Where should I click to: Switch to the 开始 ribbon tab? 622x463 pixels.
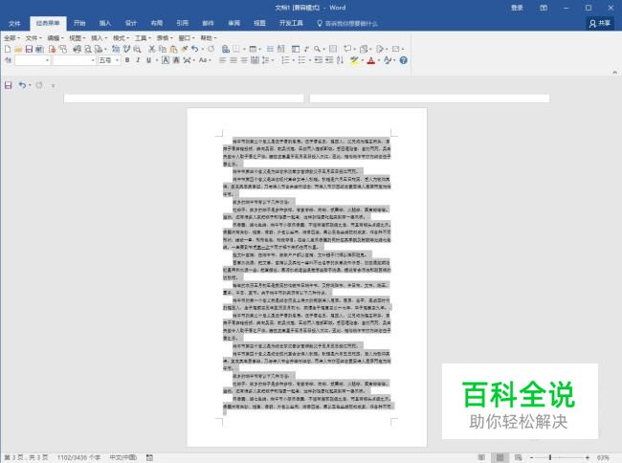(79, 23)
